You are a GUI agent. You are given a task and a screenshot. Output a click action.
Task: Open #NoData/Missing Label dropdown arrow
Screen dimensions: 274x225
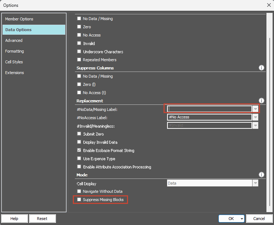point(255,109)
